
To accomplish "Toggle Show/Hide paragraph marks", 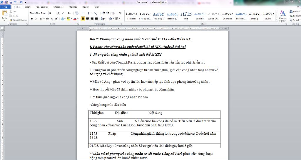I will point(120,13).
